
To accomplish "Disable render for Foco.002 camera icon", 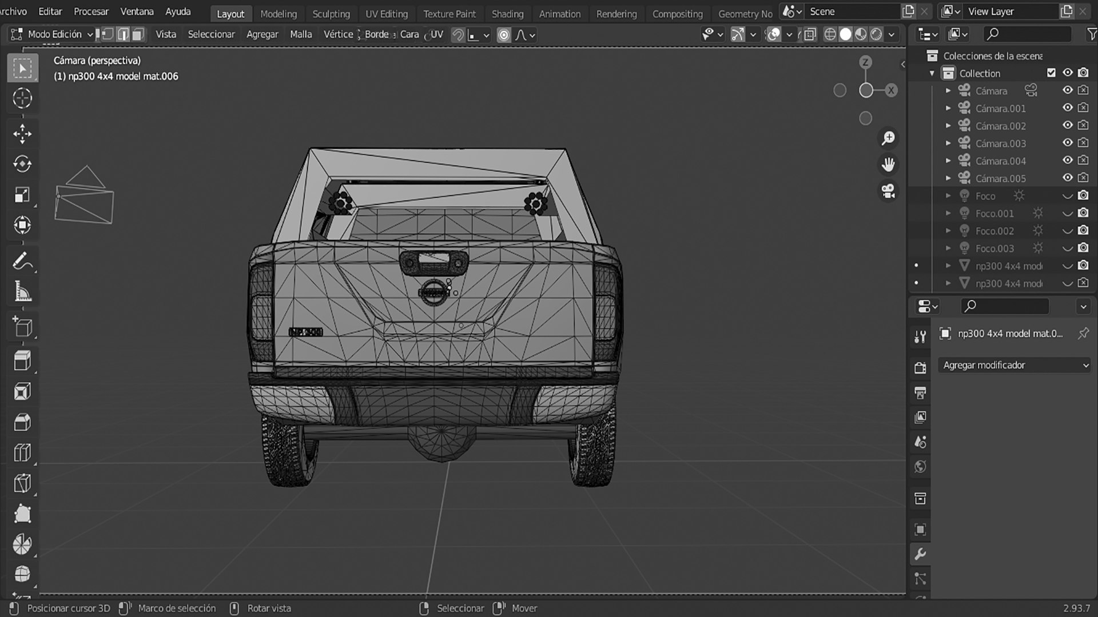I will point(1083,230).
